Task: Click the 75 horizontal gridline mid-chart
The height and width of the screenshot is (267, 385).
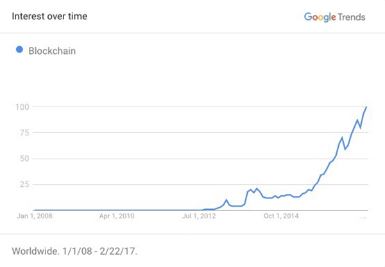Action: (193, 133)
